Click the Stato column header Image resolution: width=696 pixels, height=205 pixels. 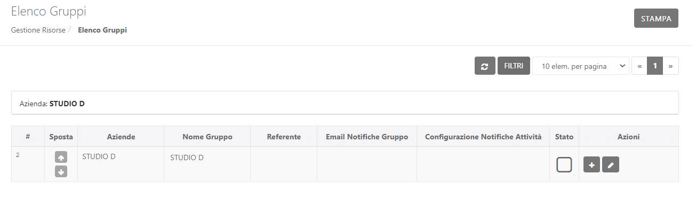(564, 137)
